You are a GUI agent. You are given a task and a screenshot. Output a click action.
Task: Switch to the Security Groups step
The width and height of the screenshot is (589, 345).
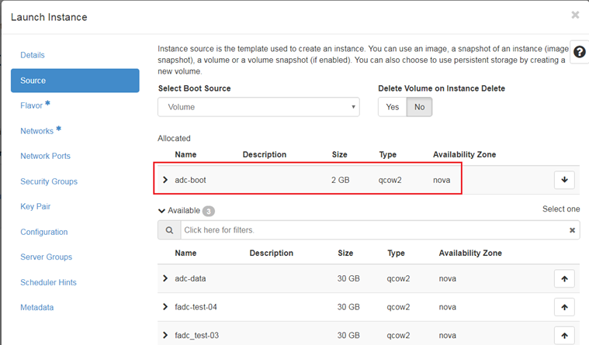(49, 181)
